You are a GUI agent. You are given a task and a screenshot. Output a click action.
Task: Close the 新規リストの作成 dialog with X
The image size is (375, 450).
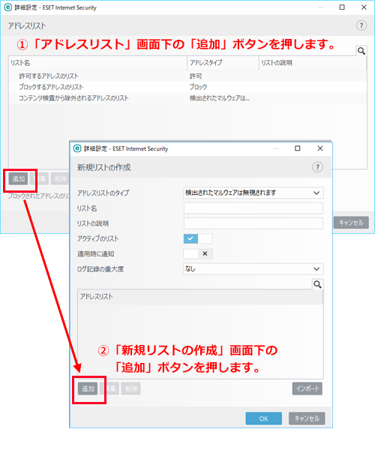[320, 148]
